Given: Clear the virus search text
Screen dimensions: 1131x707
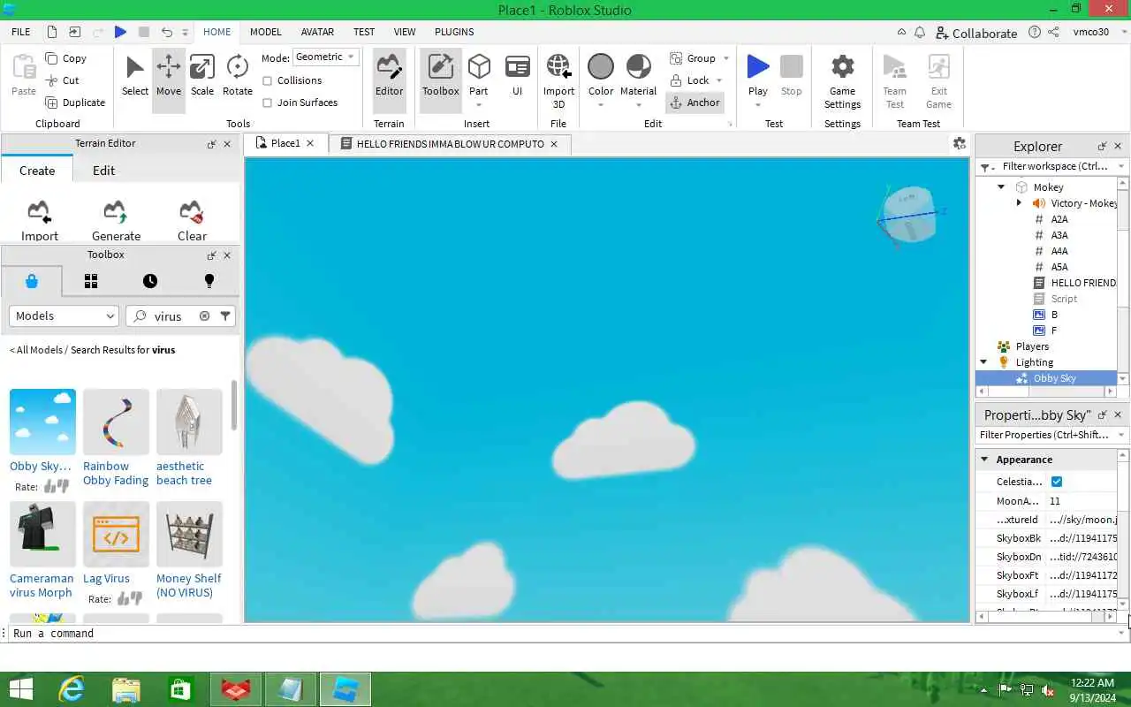Looking at the screenshot, I should [204, 315].
